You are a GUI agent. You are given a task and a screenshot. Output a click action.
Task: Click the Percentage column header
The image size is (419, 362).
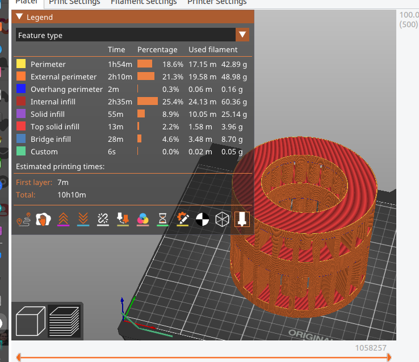pyautogui.click(x=157, y=49)
